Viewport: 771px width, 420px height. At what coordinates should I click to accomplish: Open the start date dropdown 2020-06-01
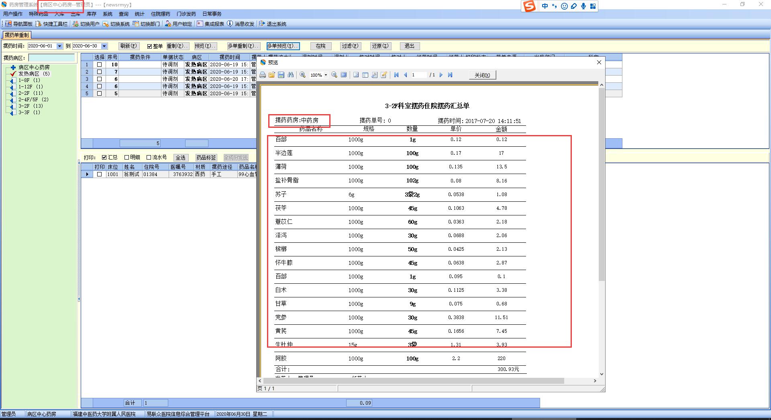(x=60, y=46)
